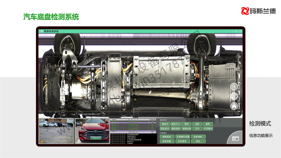Click the 打印图片 print image button
Image resolution: width=281 pixels, height=158 pixels.
point(208,128)
